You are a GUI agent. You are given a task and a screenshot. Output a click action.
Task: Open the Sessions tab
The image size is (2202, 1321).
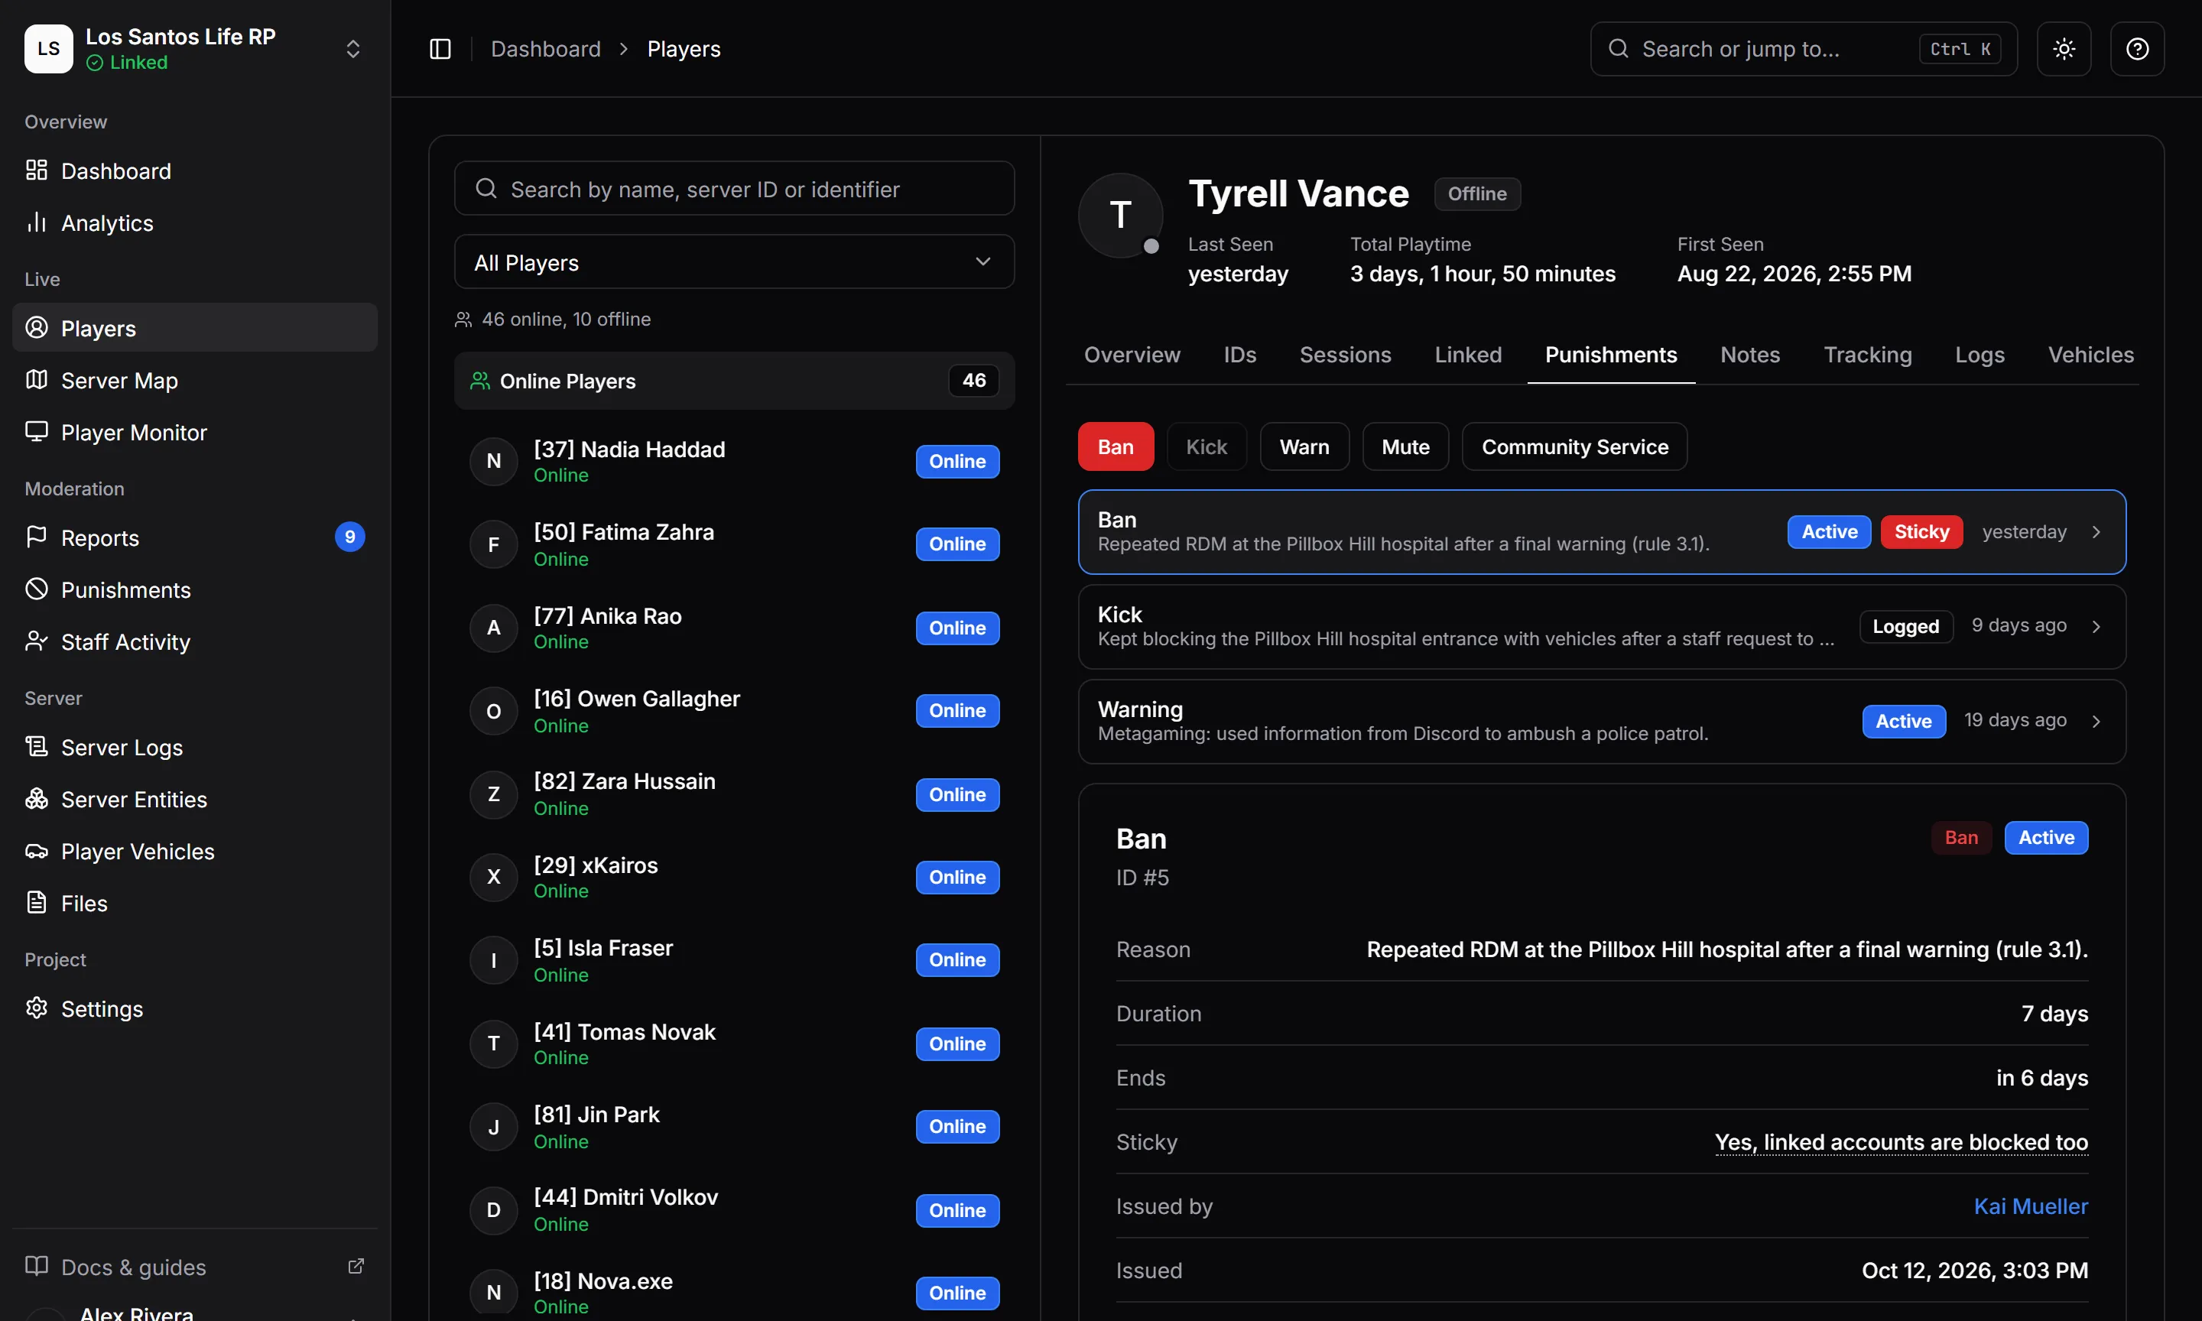click(1345, 355)
